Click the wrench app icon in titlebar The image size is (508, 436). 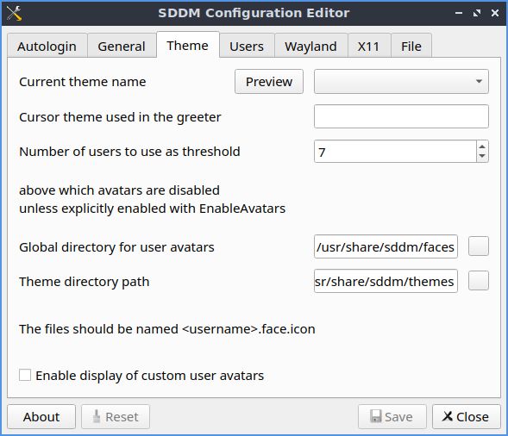[x=14, y=13]
